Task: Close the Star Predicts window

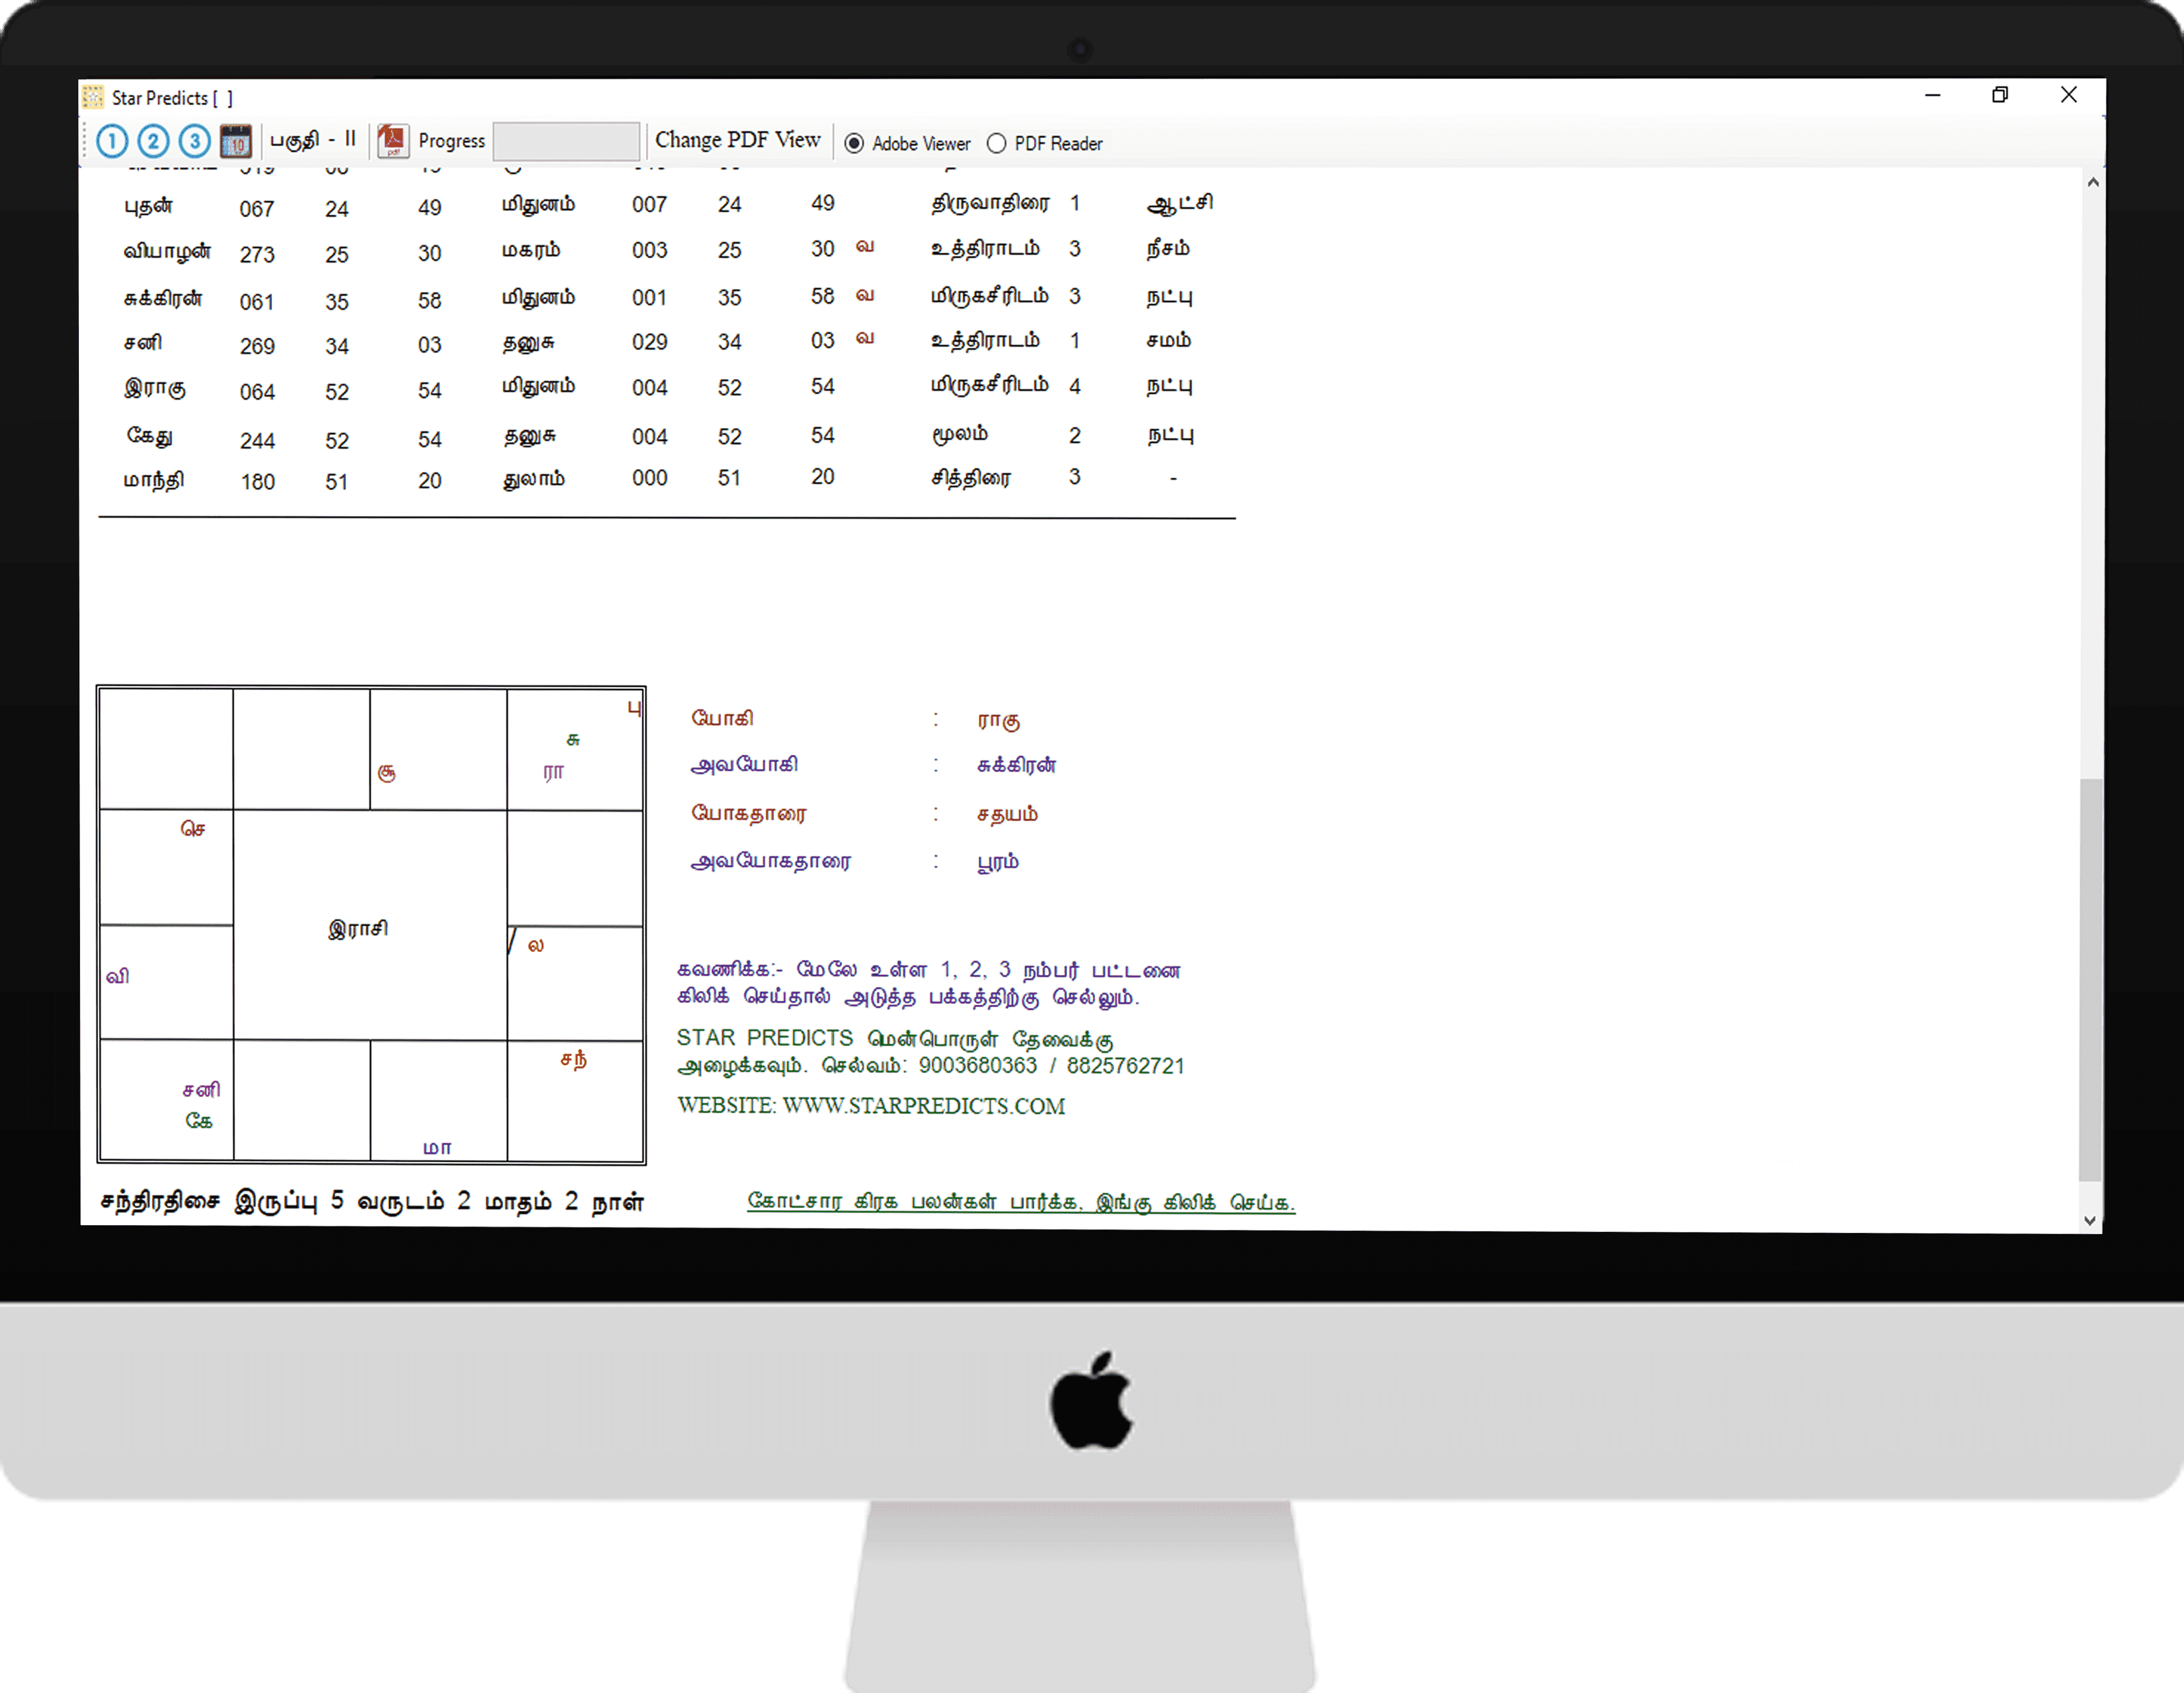Action: 2069,95
